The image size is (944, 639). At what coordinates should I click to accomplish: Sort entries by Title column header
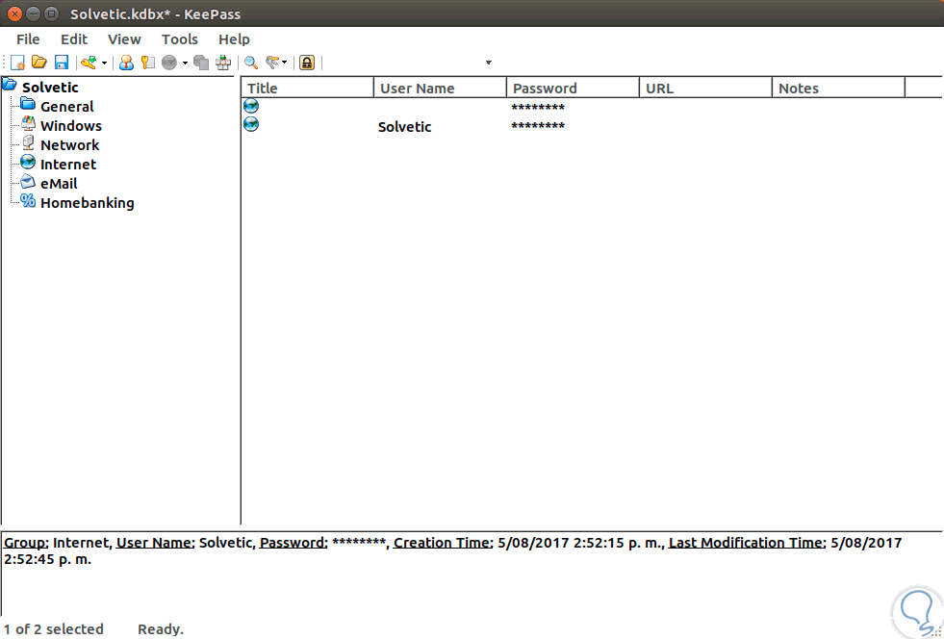click(308, 88)
